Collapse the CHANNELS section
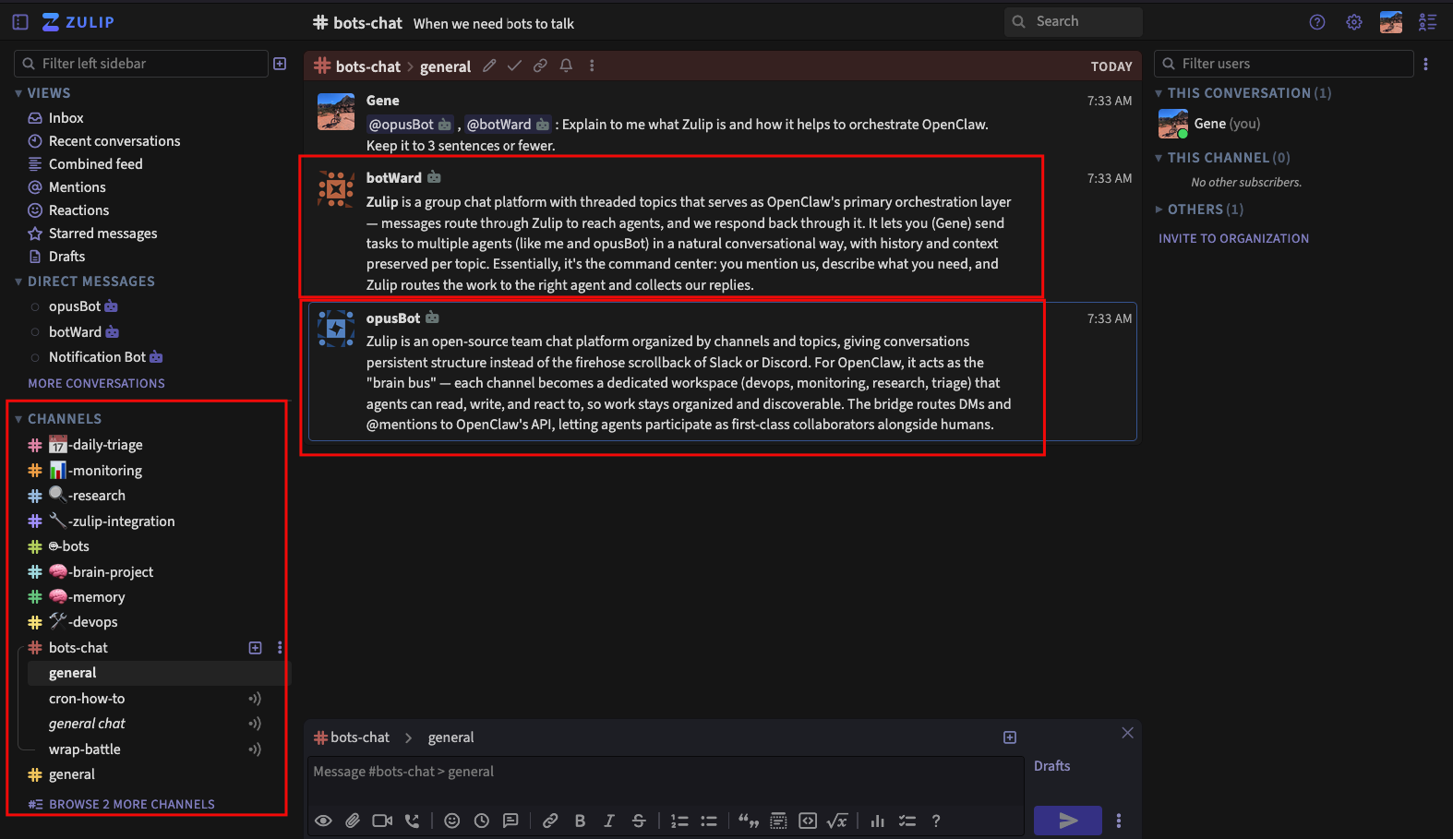 point(18,419)
